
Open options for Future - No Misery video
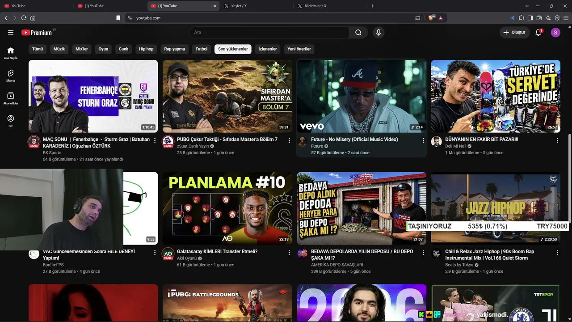coord(423,140)
